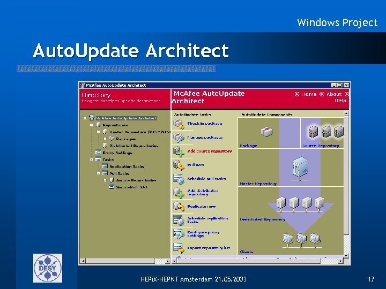This screenshot has width=386, height=289.
Task: Click the Source Repository diagram label
Action: click(321, 146)
